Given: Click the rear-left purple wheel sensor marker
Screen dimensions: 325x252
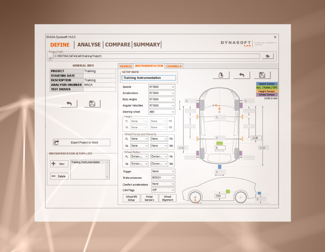Looking at the screenshot, I should pyautogui.click(x=198, y=153).
